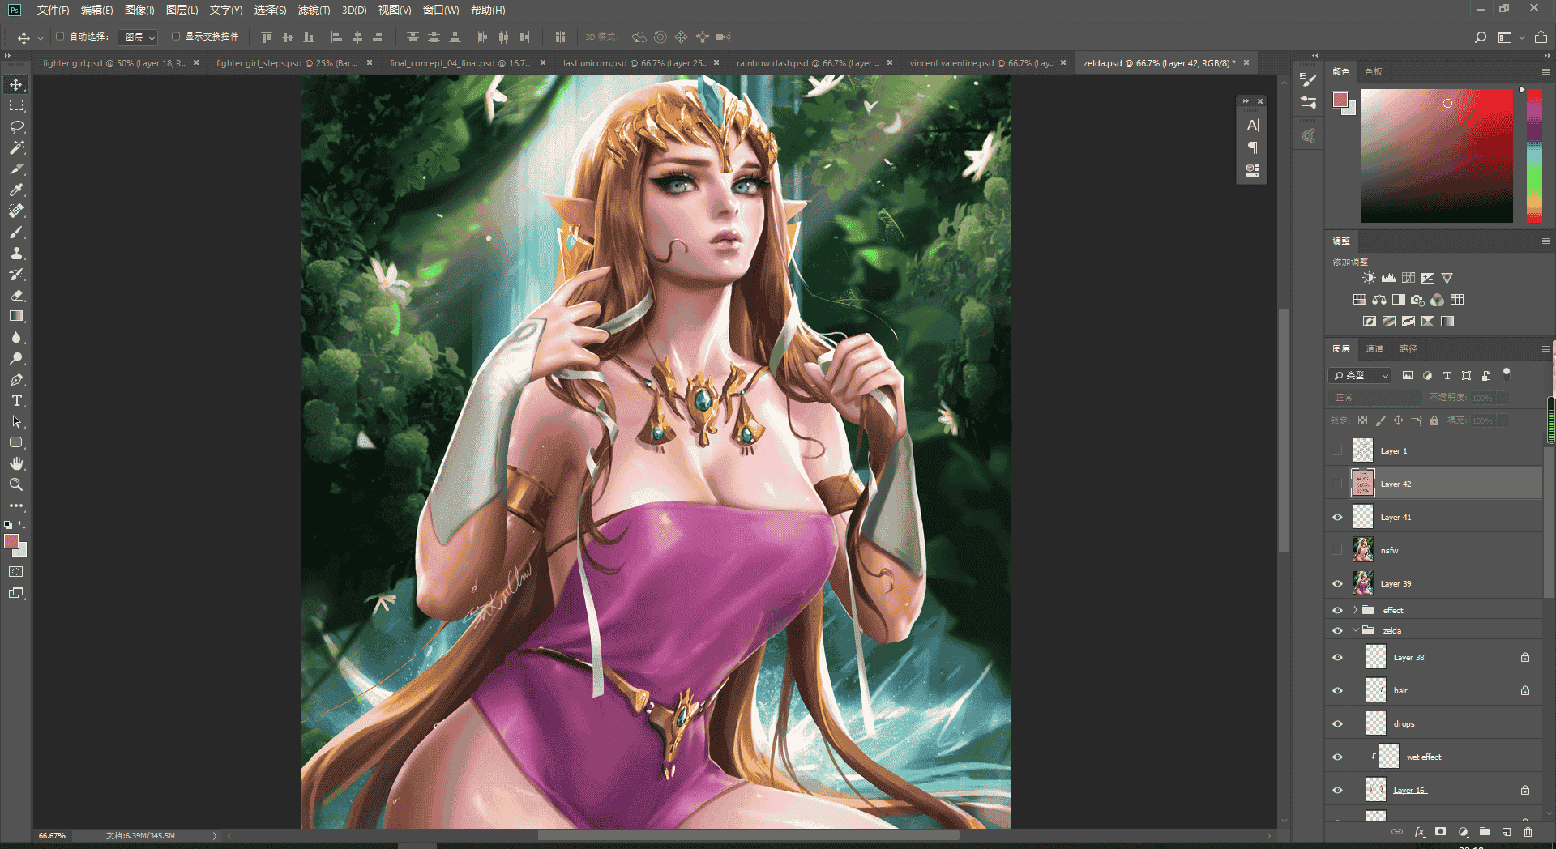The image size is (1556, 849).
Task: Enable the 自动选择 checkbox
Action: click(x=60, y=36)
